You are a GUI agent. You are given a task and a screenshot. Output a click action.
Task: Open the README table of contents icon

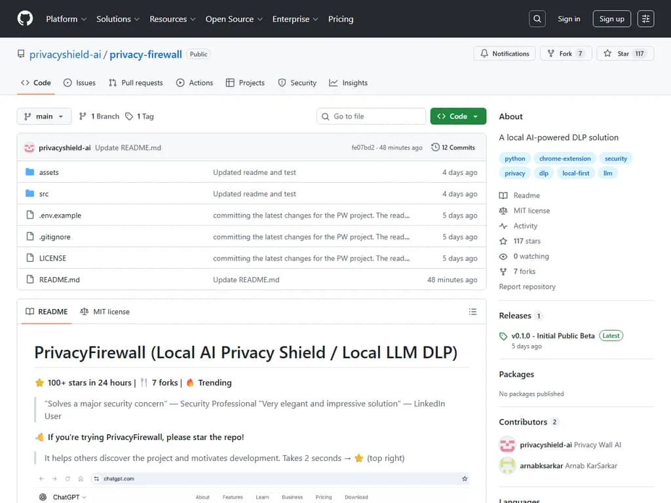pos(472,312)
